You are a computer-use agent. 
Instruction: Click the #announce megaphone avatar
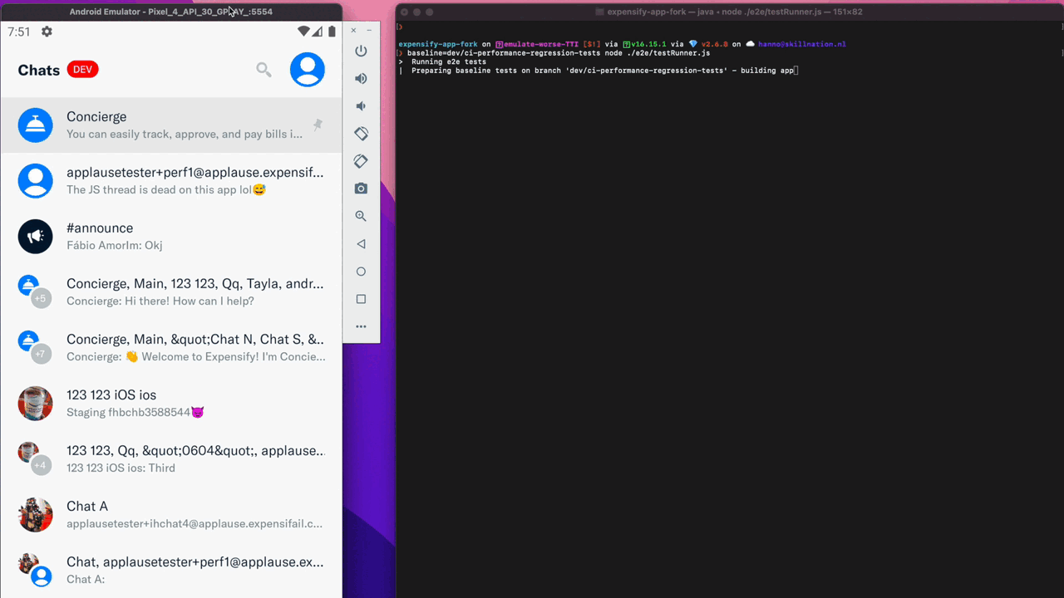[36, 237]
